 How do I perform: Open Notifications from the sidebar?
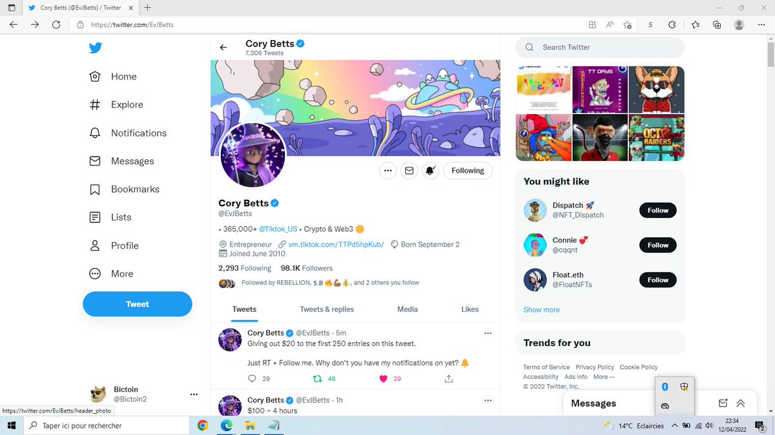click(x=128, y=133)
